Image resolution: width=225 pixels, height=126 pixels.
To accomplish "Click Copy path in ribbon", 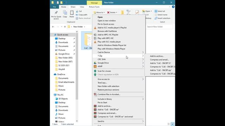I will tap(82, 15).
